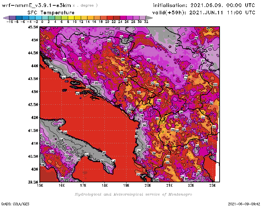Click the '44N' latitude label
The image size is (267, 206).
point(34,66)
